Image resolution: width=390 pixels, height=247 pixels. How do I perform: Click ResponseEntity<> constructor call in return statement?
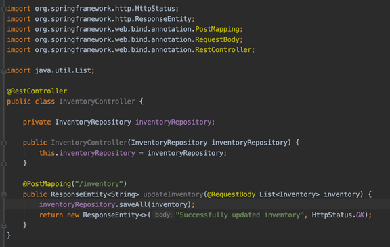tap(115, 215)
